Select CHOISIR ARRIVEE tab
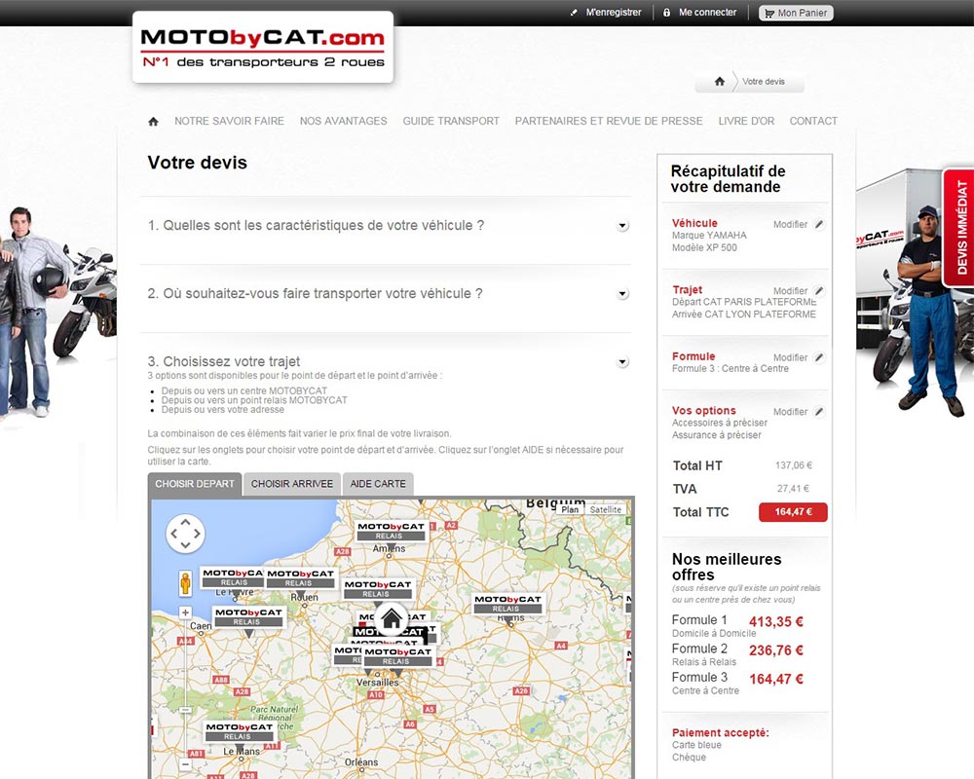The image size is (974, 779). (292, 484)
